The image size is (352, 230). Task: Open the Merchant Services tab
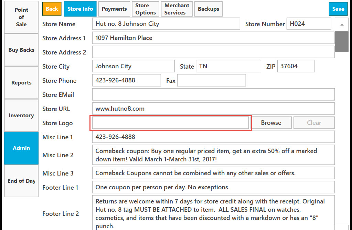pos(177,9)
